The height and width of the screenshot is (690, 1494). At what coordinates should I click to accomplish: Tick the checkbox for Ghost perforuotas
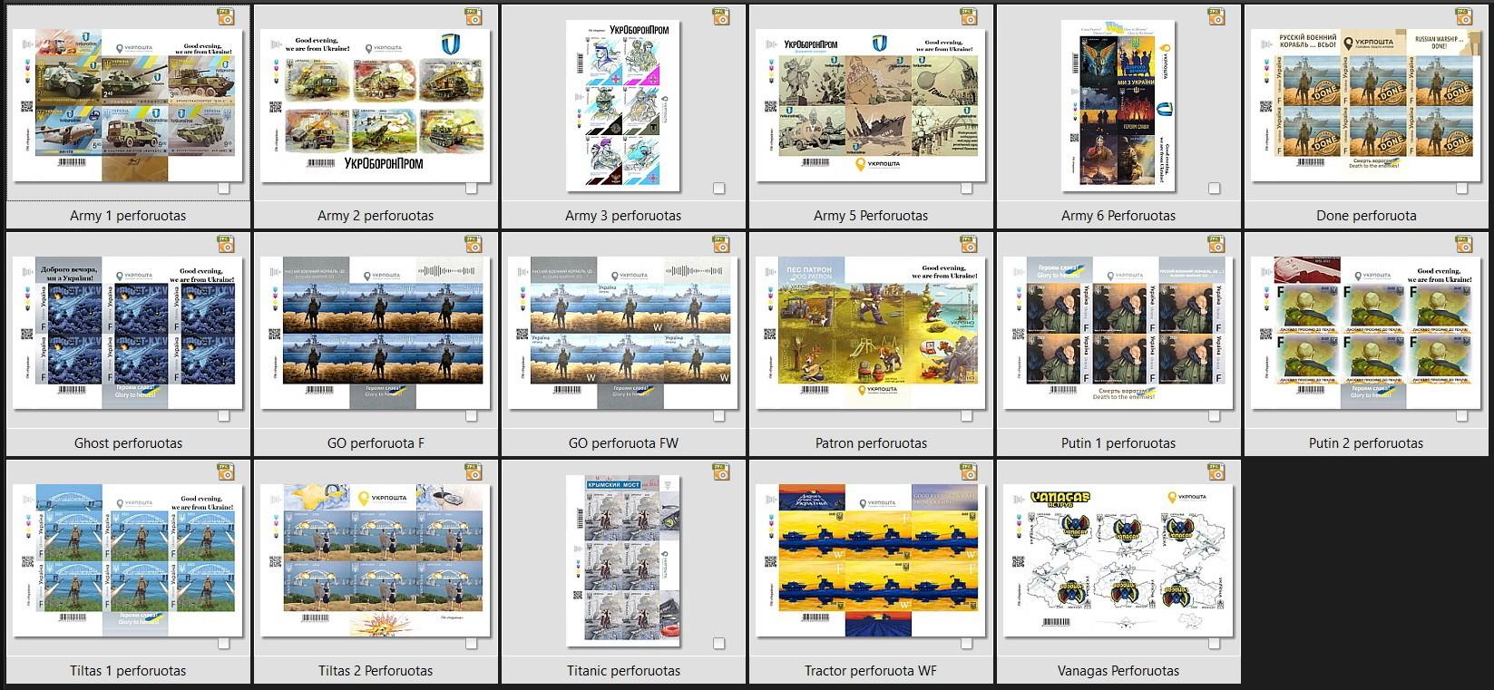click(x=224, y=416)
